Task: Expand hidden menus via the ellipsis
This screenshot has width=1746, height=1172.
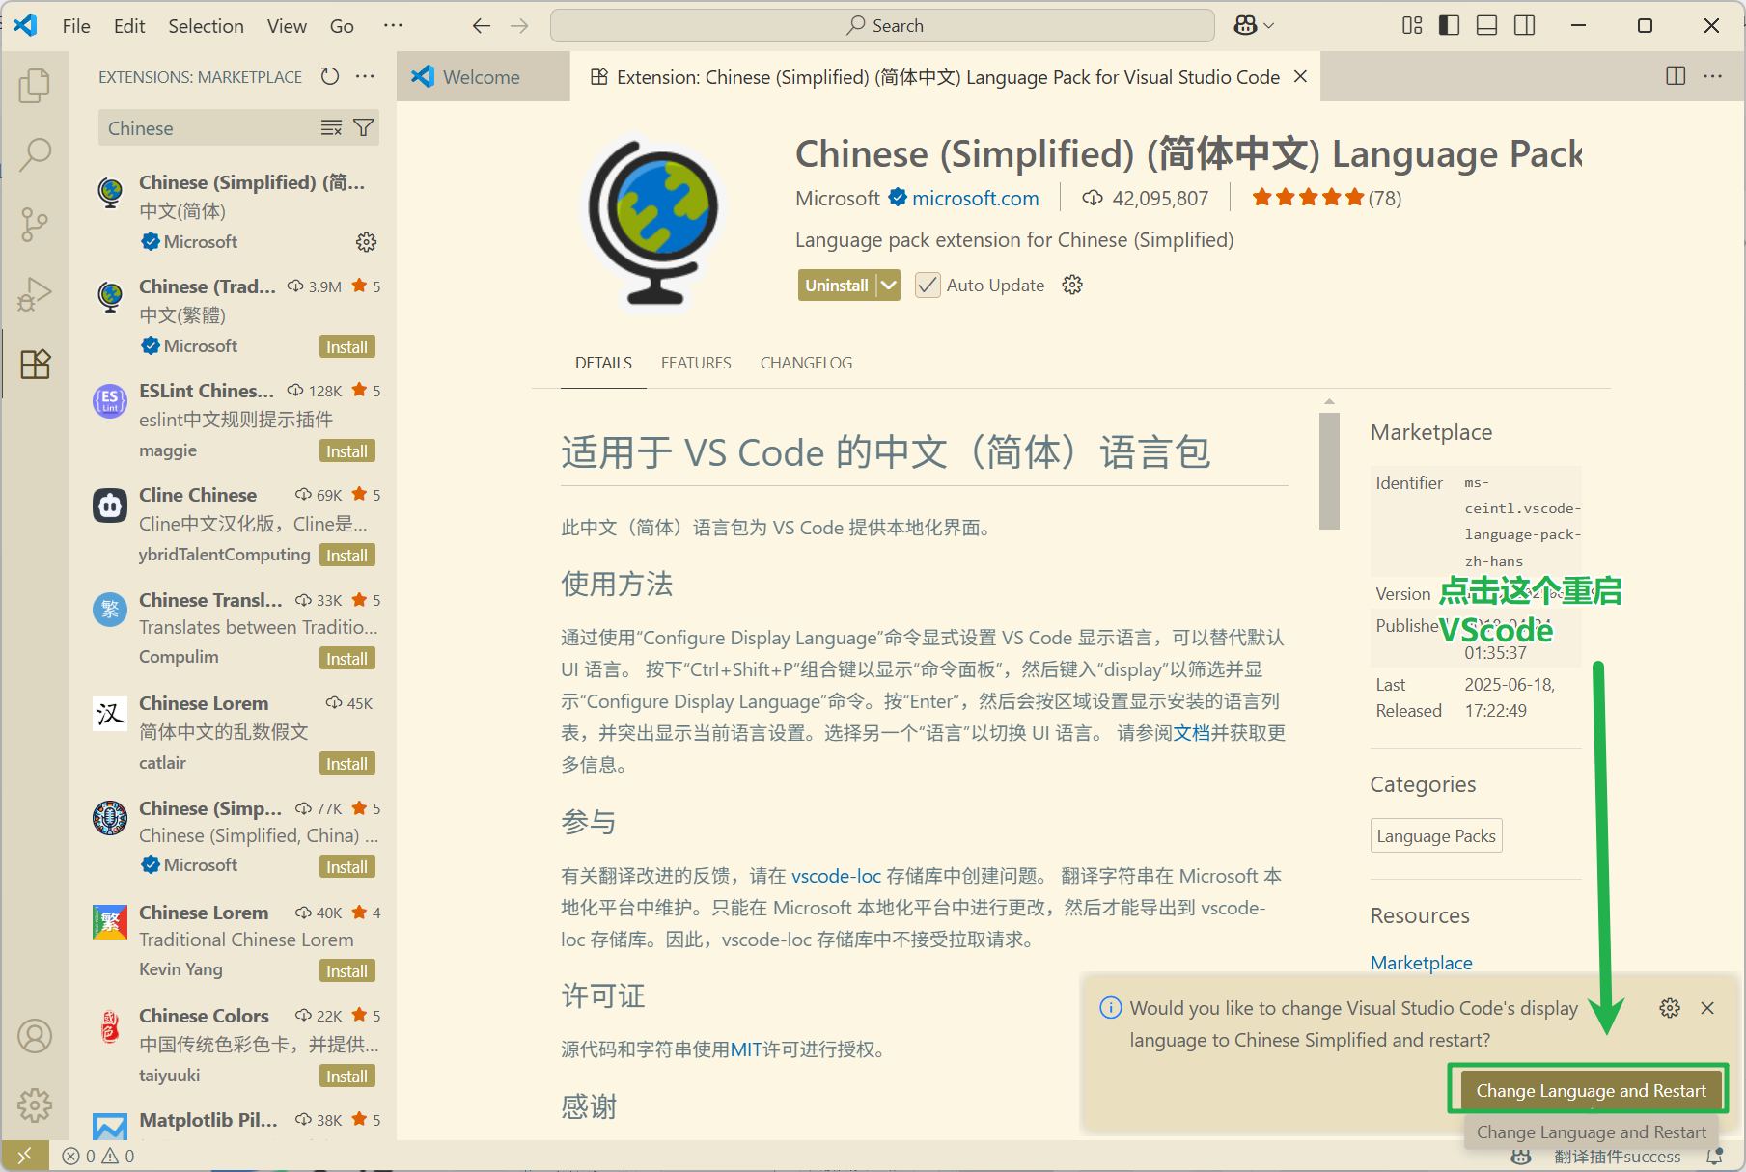Action: [393, 26]
